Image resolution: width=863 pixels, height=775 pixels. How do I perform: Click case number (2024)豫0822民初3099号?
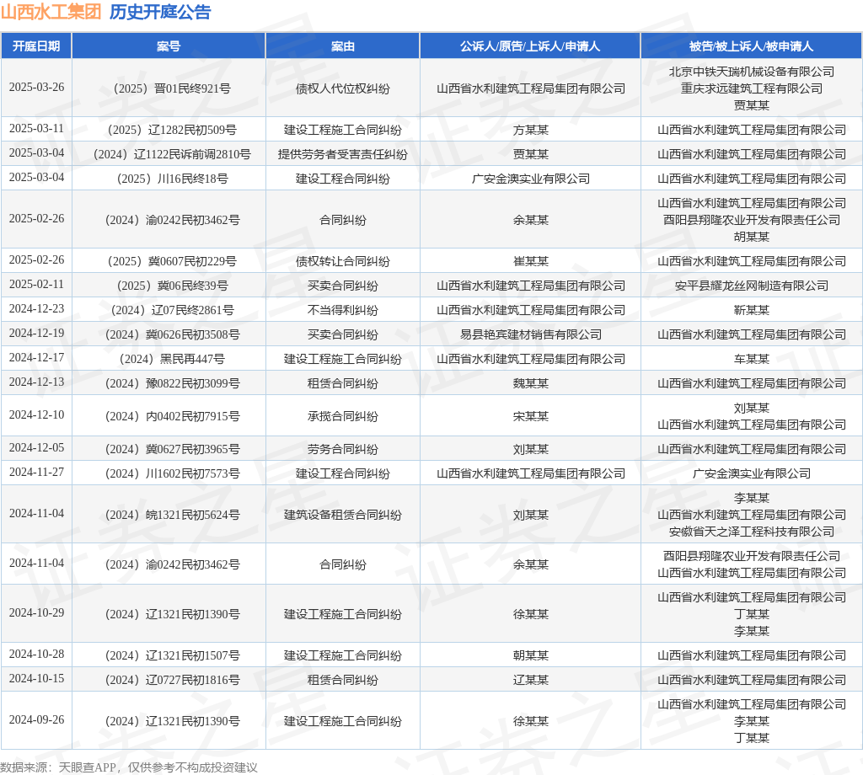click(169, 383)
